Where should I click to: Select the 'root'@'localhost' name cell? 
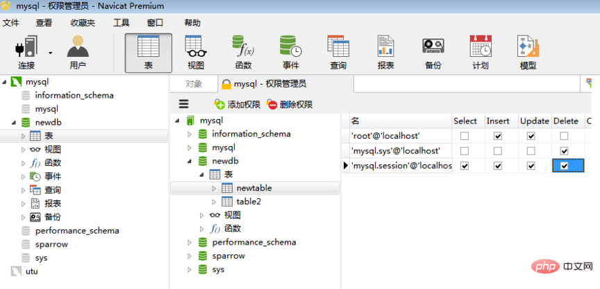(x=400, y=136)
